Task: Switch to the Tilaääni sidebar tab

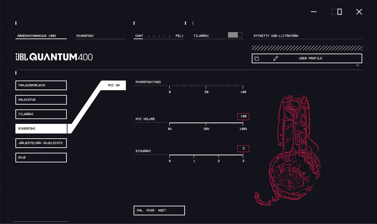Action: [x=41, y=114]
